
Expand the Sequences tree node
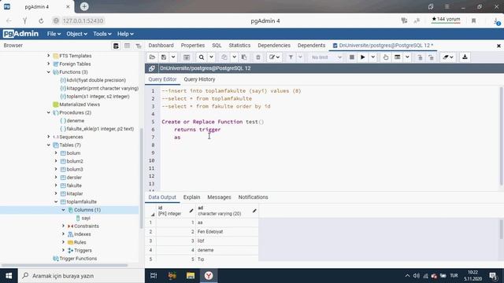click(49, 137)
